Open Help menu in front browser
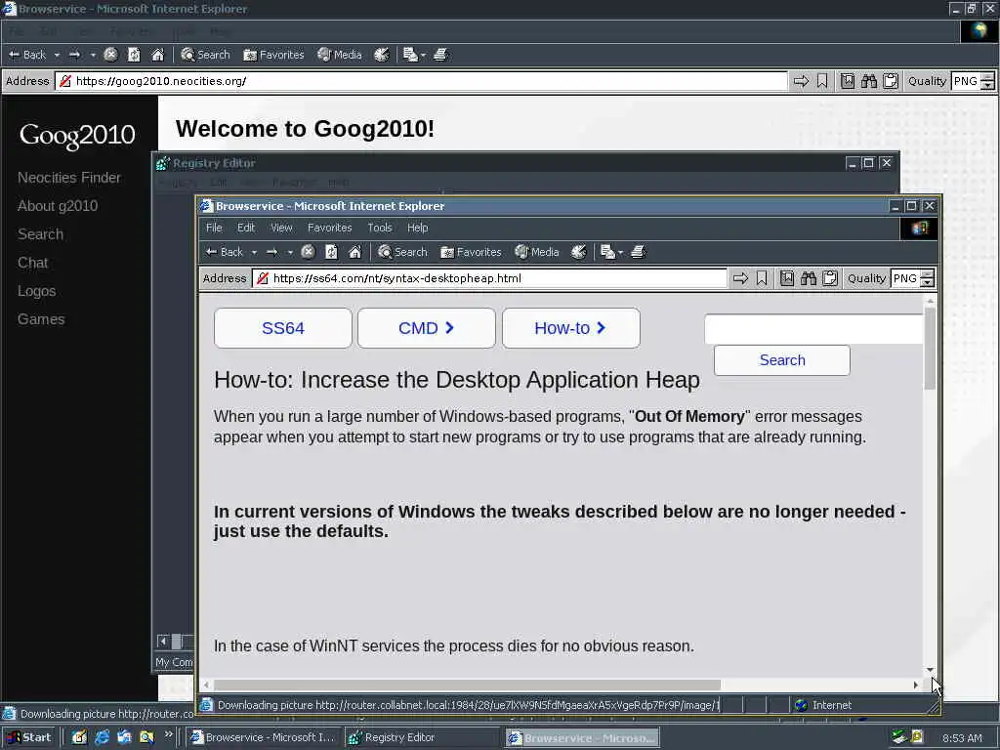1000x750 pixels. coord(418,228)
